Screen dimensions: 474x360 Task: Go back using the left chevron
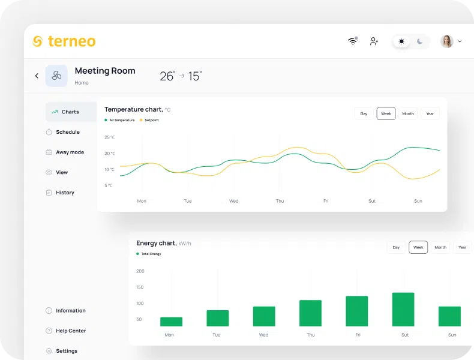(37, 76)
